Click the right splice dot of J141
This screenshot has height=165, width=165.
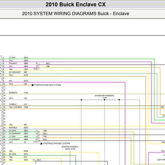pos(119,100)
